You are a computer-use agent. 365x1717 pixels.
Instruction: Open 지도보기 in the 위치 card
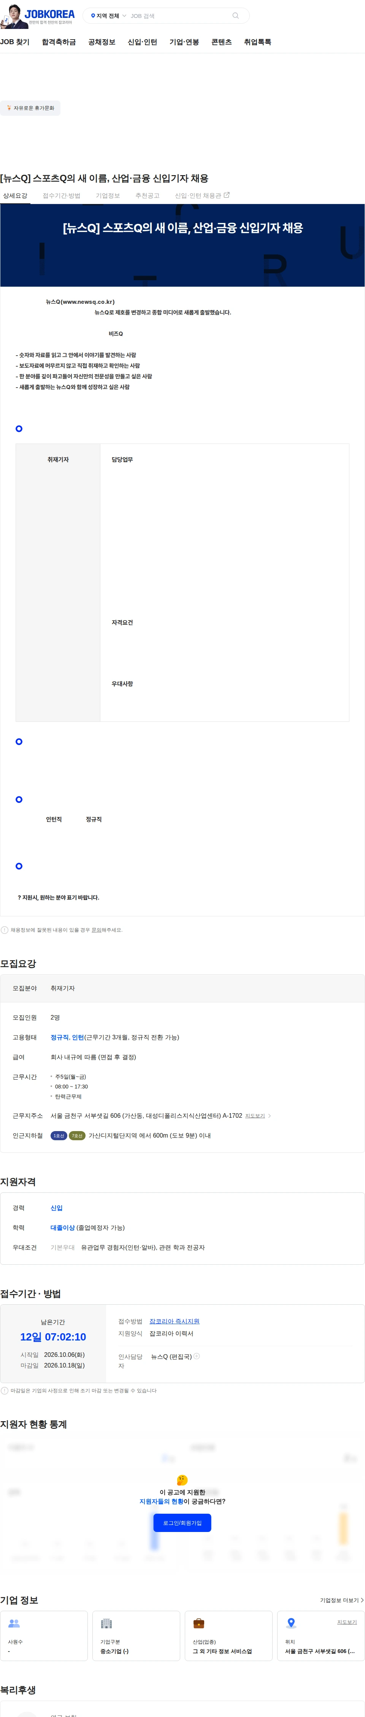click(x=346, y=1622)
